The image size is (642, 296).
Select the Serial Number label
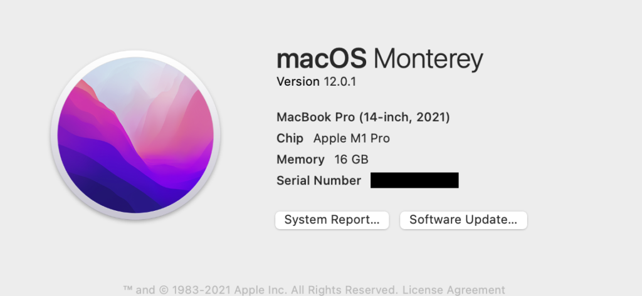319,180
